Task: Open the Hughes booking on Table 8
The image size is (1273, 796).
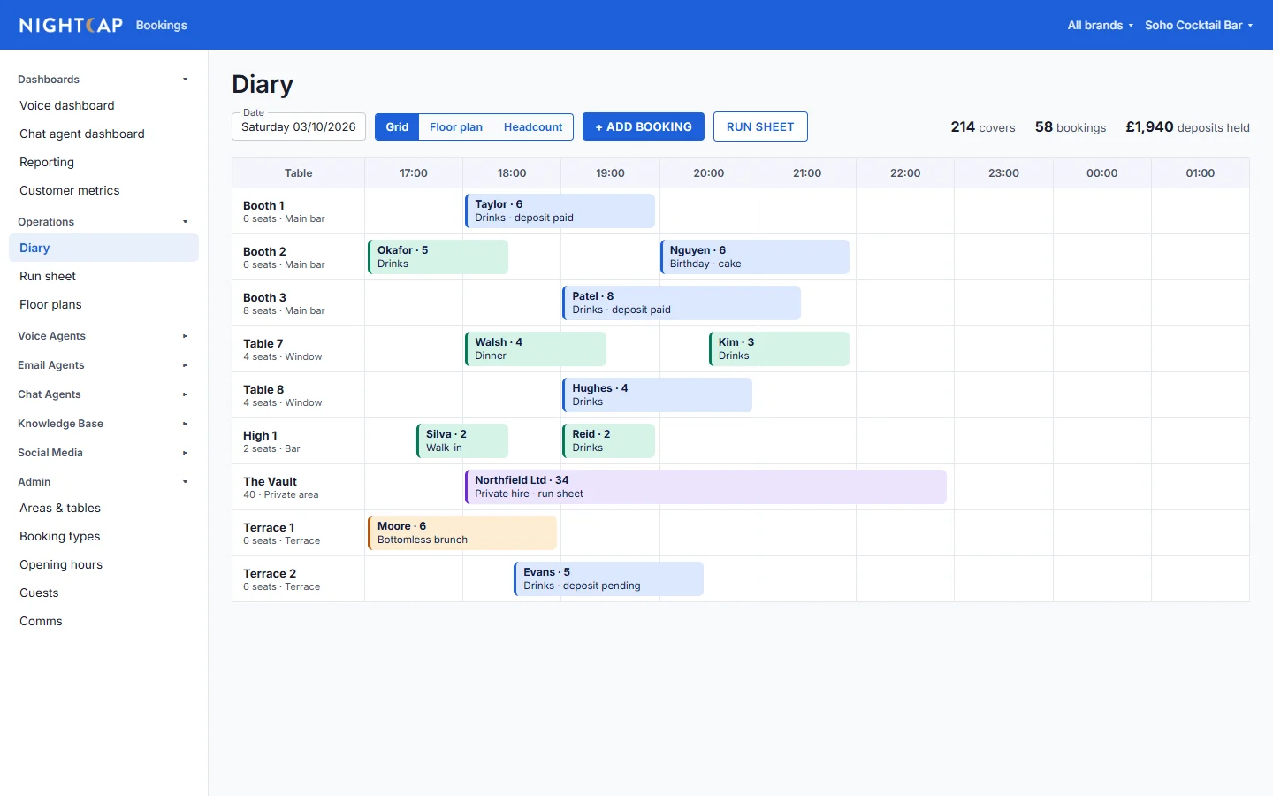Action: point(657,395)
